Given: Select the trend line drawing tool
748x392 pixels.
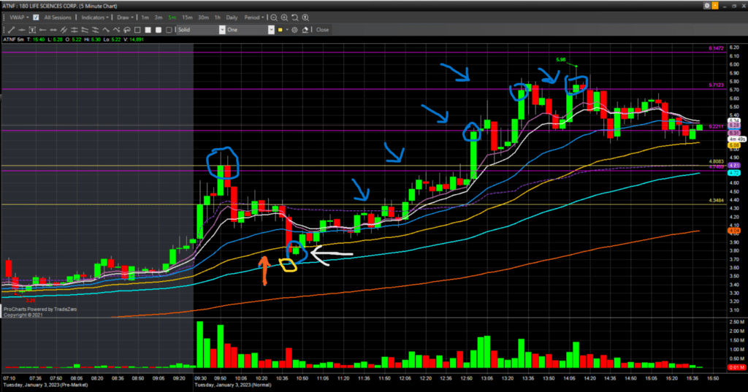Looking at the screenshot, I should click(12, 30).
